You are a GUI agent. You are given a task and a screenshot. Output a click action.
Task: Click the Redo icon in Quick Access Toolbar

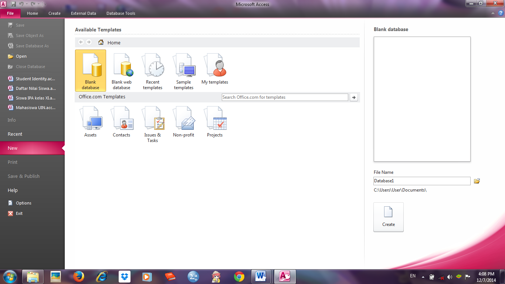(33, 4)
